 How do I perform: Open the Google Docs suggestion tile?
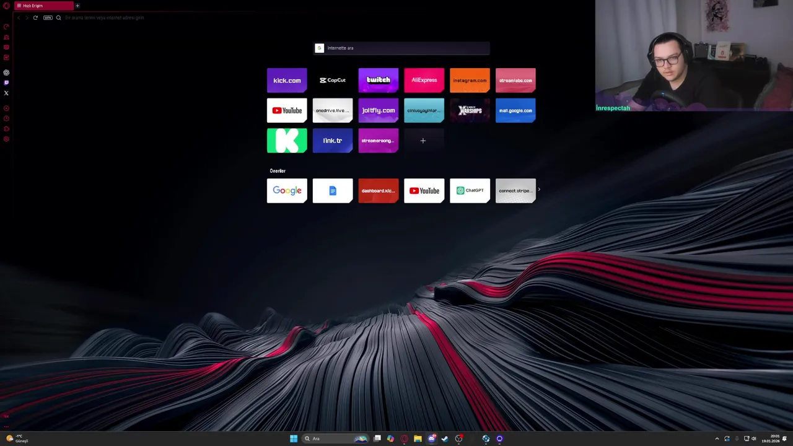point(333,191)
